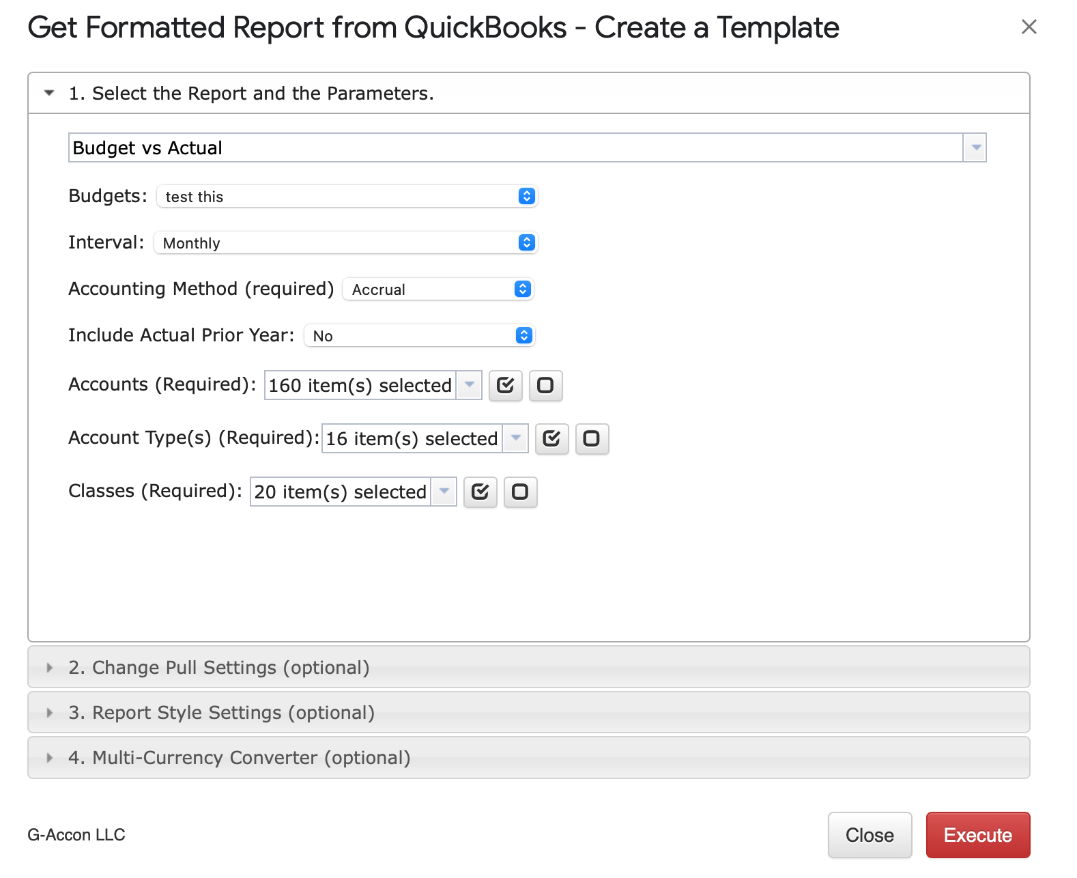Screen dimensions: 1077x878
Task: Click the Interval: label
Action: coord(106,242)
